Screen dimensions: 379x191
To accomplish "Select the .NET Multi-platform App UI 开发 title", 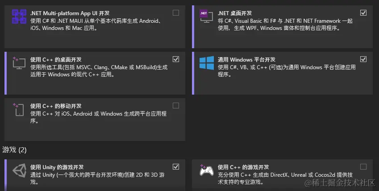I will click(70, 13).
